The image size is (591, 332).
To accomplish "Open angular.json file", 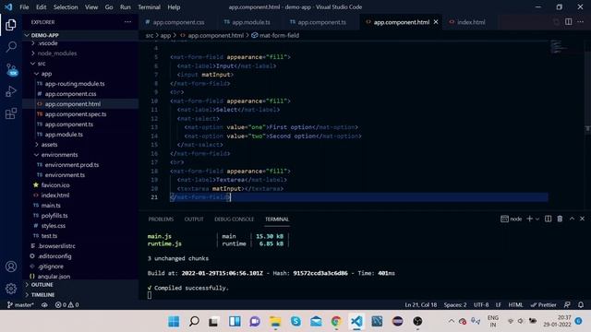I will [80, 277].
